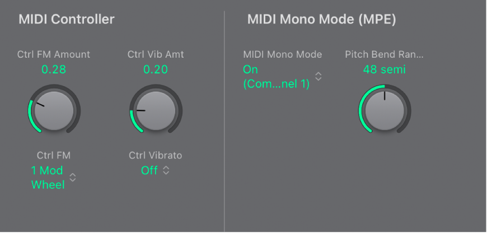This screenshot has width=487, height=233.
Task: Click the Ctrl Vibrato label
Action: [x=156, y=155]
